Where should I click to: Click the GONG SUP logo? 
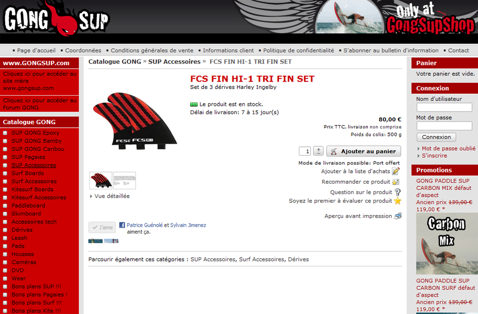click(56, 18)
